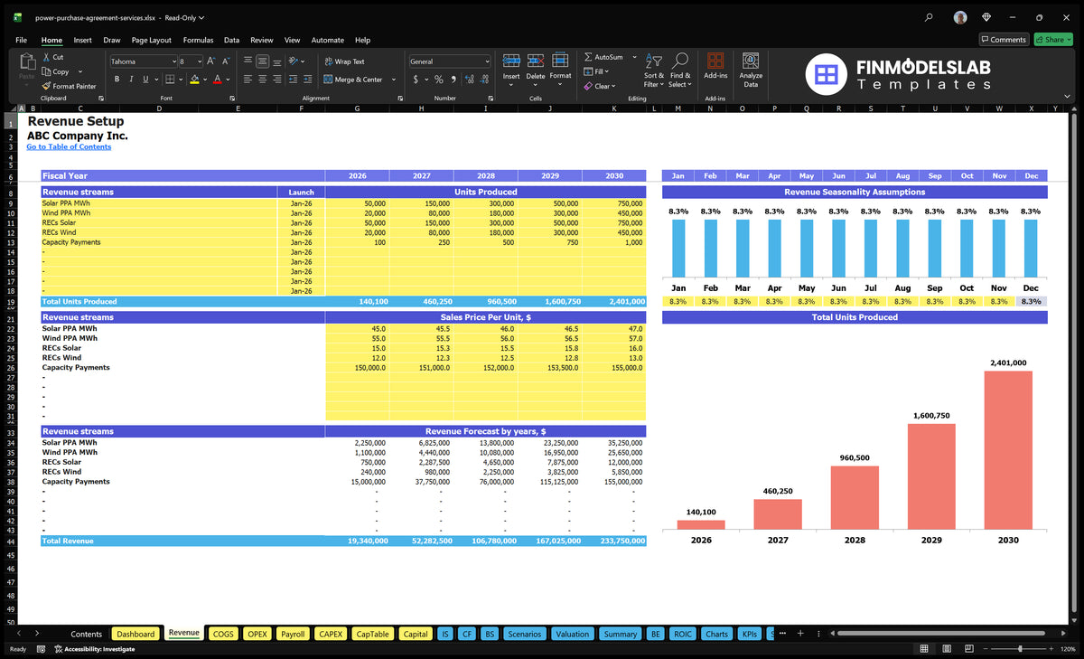Decrease font size with smaller A icon
Image resolution: width=1084 pixels, height=659 pixels.
pyautogui.click(x=227, y=61)
